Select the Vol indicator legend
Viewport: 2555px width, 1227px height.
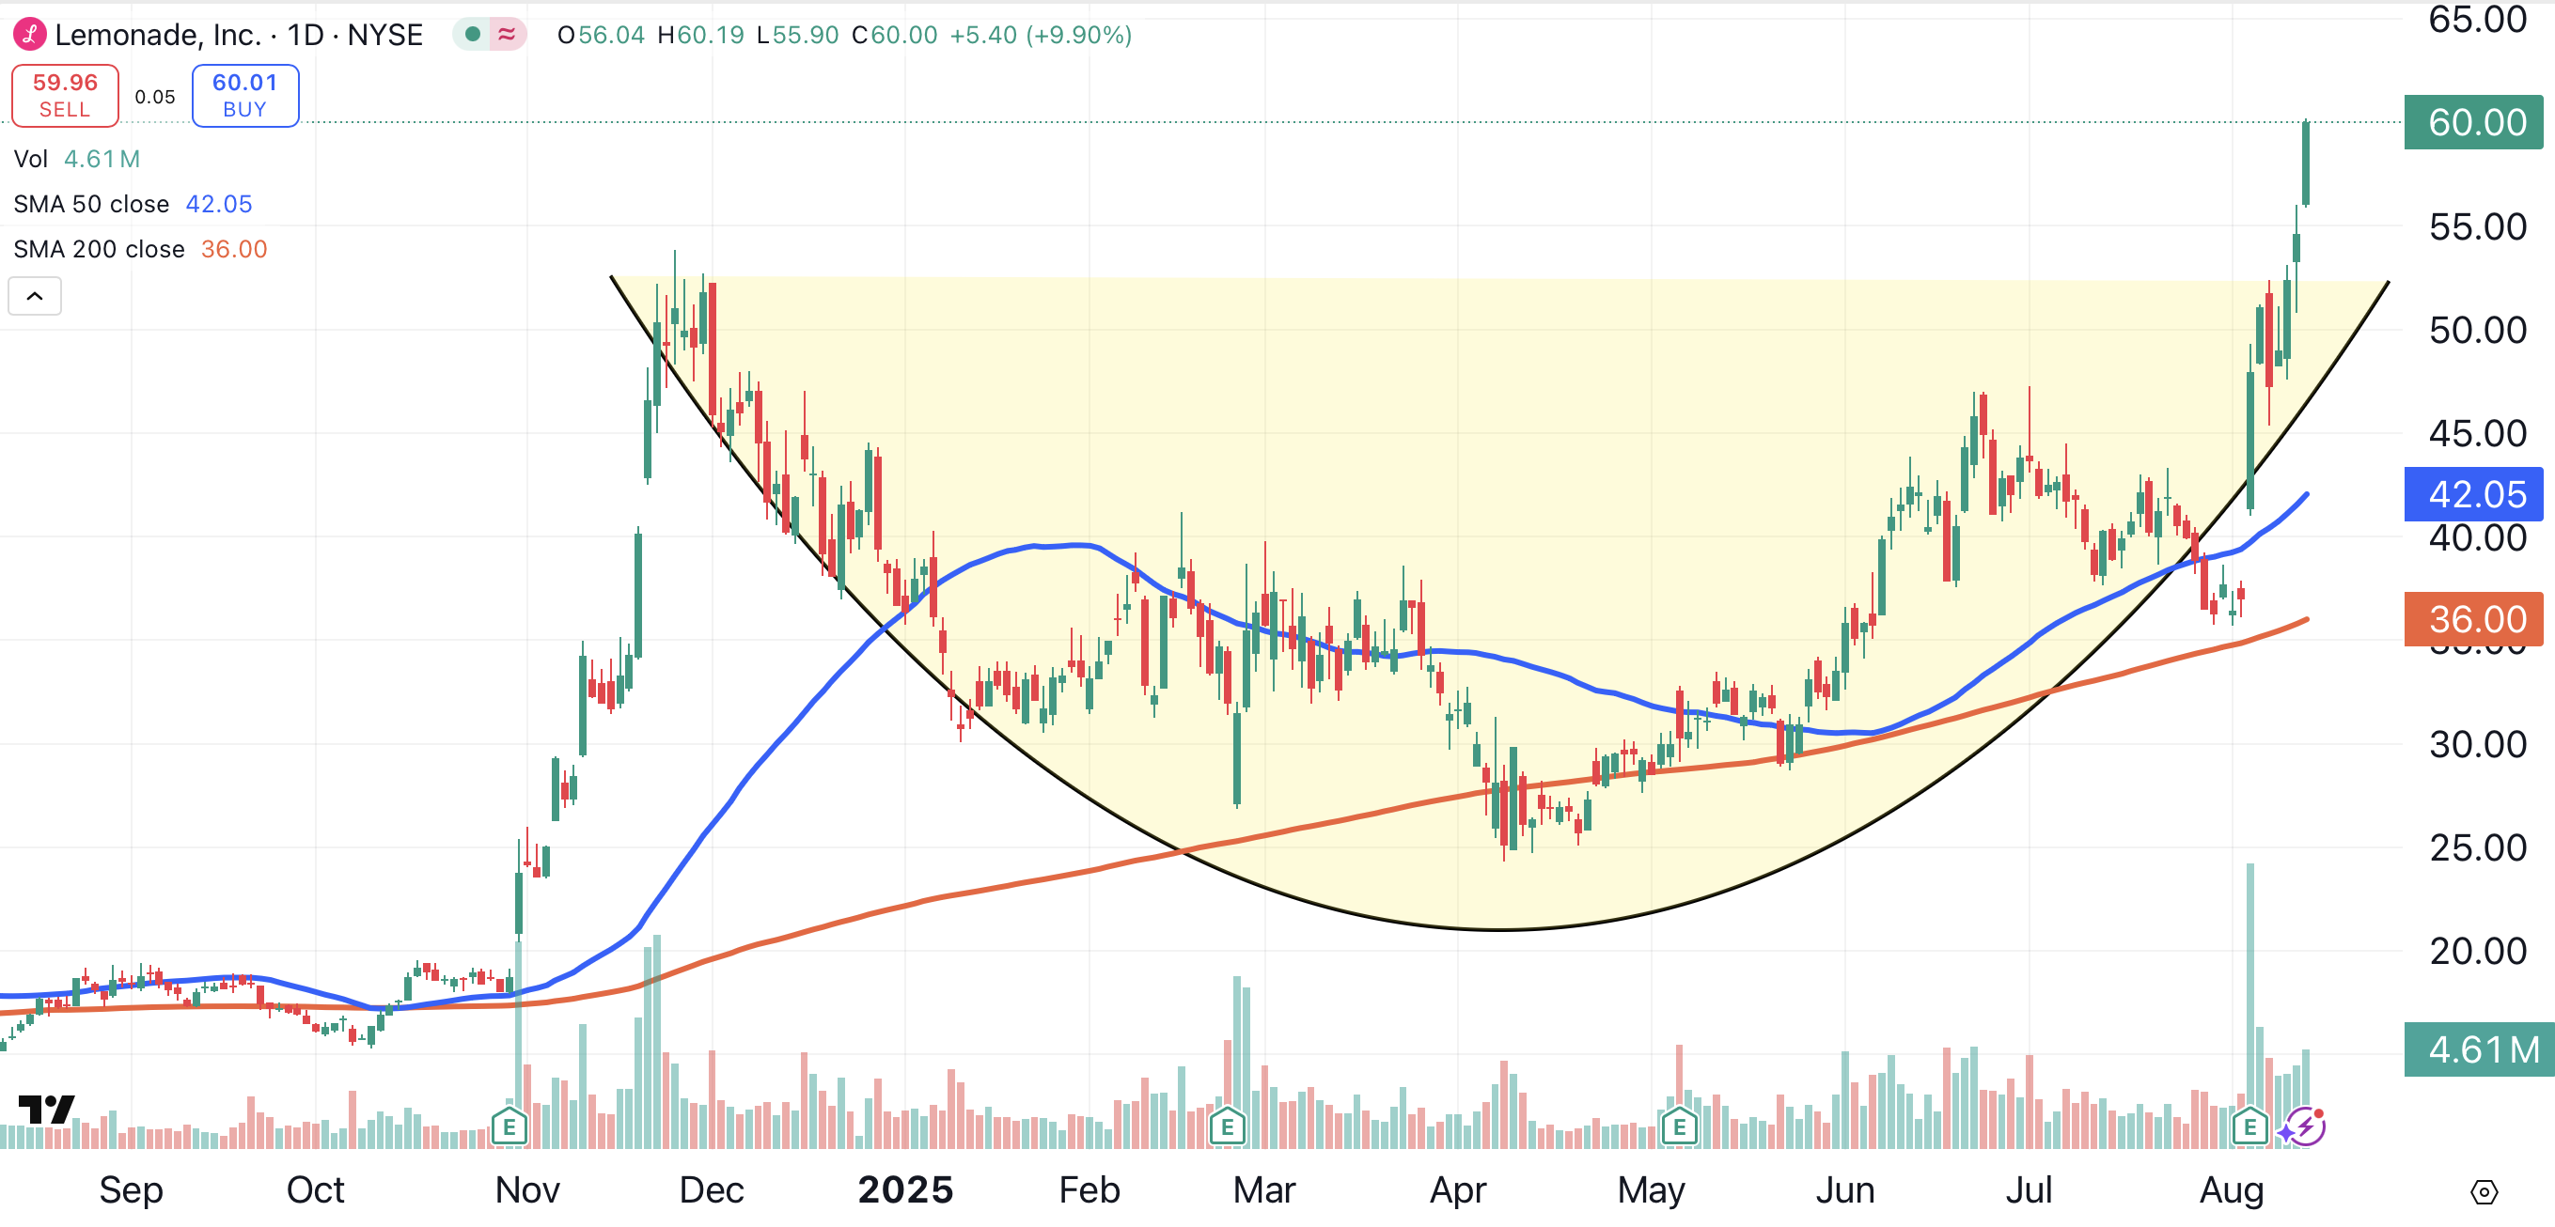tap(31, 159)
